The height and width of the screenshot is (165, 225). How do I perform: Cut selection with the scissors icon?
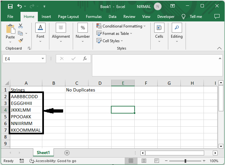21,26
